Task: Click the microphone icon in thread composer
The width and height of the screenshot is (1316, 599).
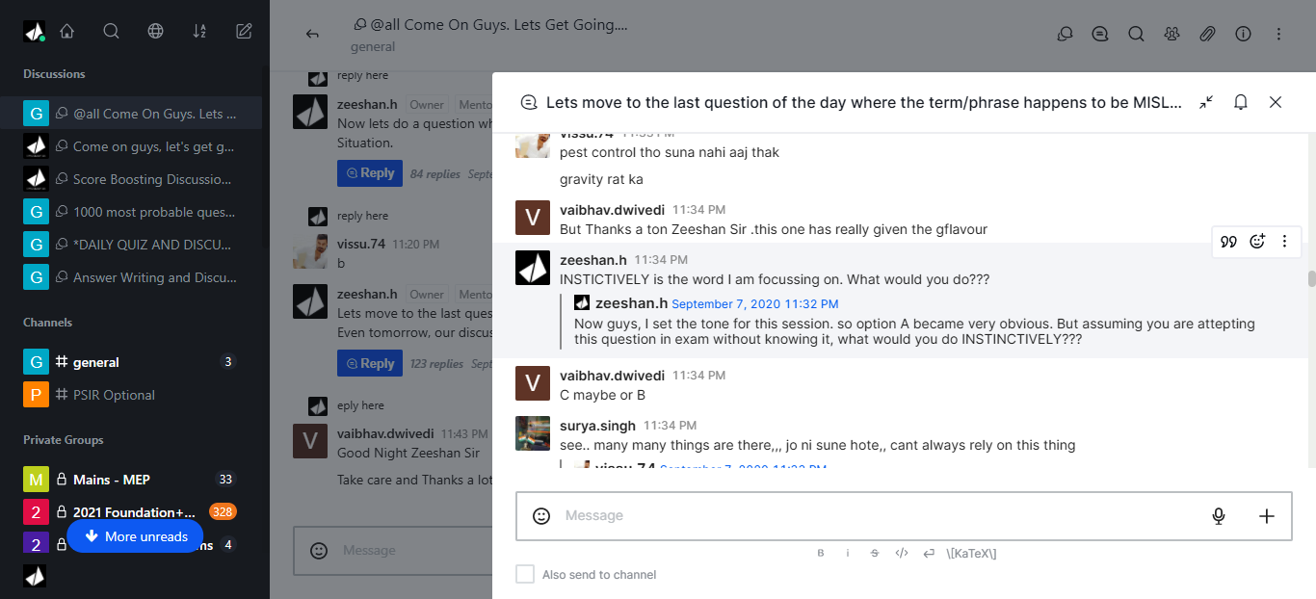Action: pos(1218,516)
